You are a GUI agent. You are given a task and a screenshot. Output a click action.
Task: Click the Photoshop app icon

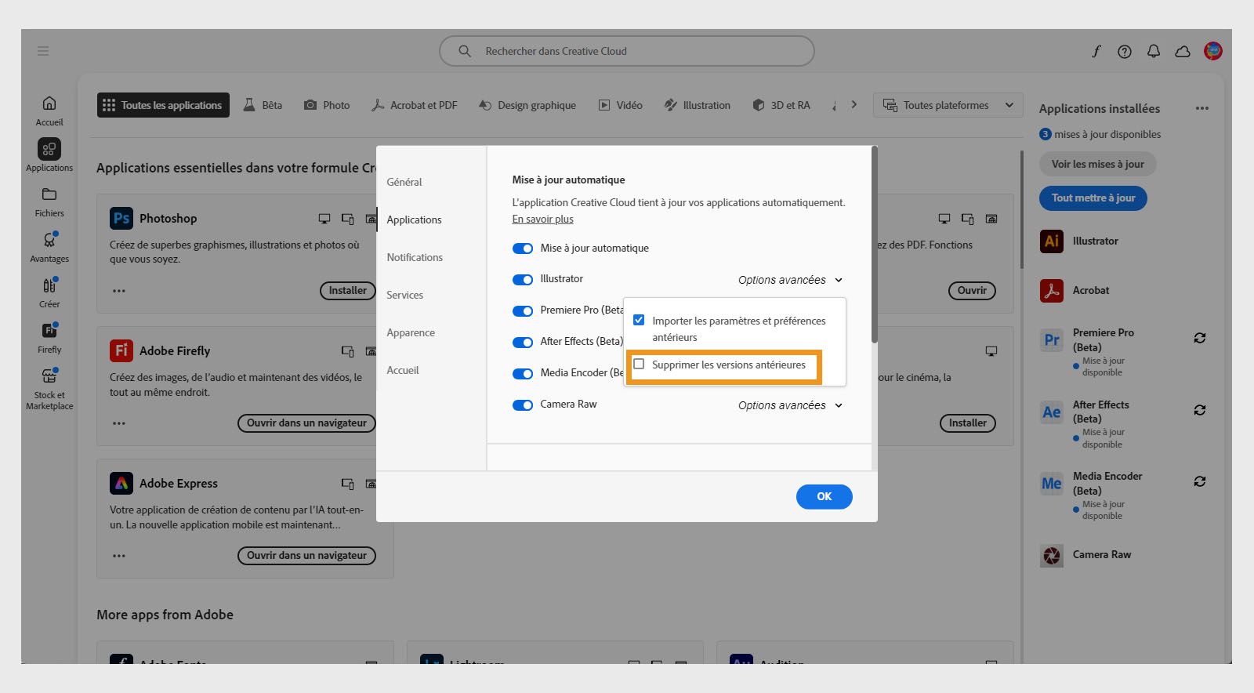coord(121,218)
